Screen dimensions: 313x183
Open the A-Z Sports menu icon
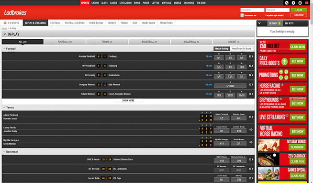5,23
